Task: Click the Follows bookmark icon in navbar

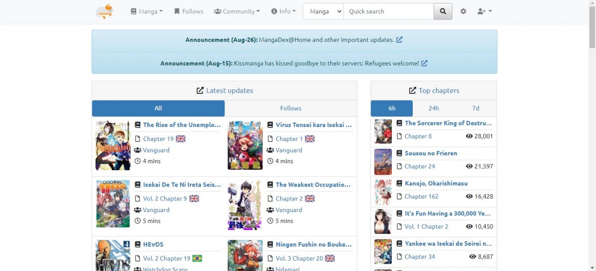Action: point(177,11)
